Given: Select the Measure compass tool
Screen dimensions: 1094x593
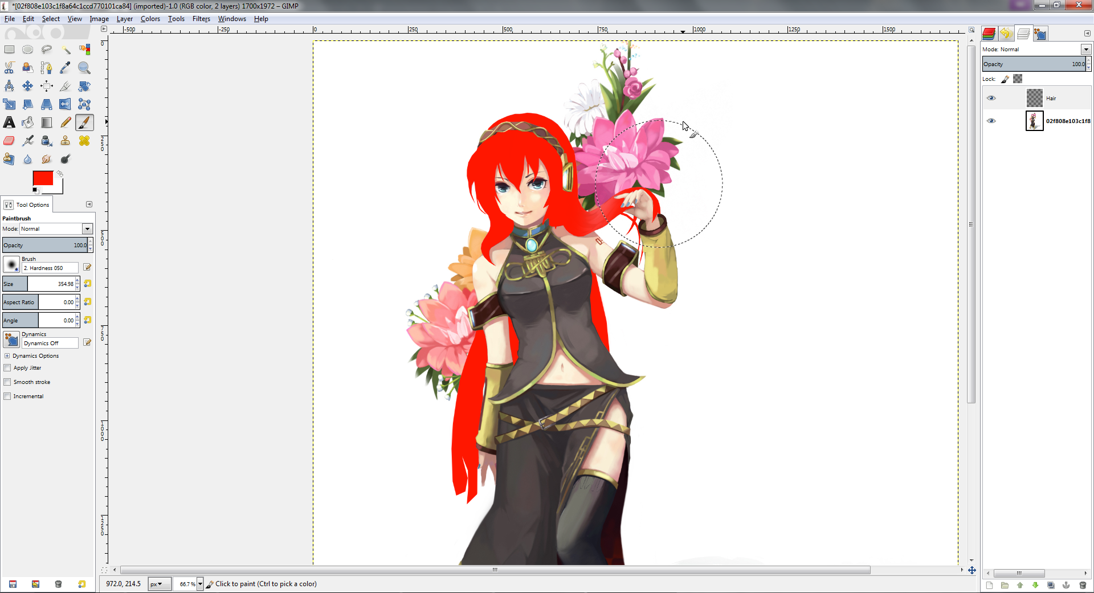Looking at the screenshot, I should (x=9, y=86).
